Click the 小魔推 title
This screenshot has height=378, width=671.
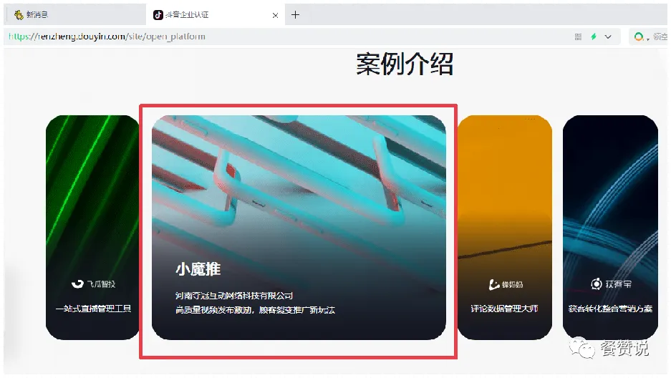pyautogui.click(x=198, y=269)
